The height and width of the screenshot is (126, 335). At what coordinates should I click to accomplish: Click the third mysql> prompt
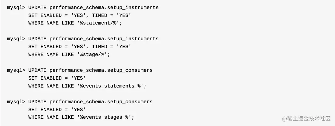[x=16, y=70]
